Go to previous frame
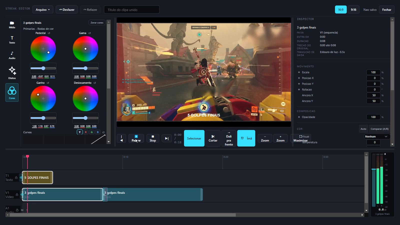 tap(121, 138)
